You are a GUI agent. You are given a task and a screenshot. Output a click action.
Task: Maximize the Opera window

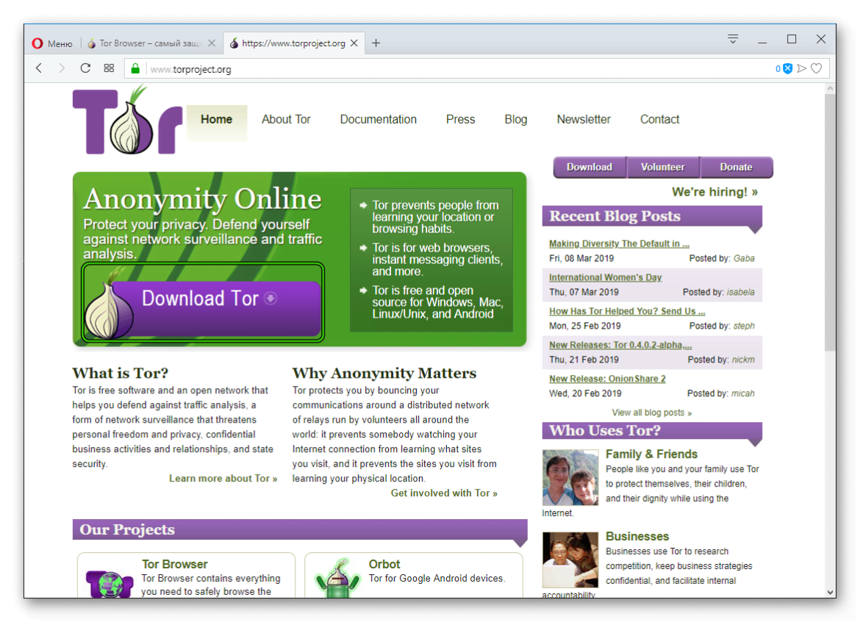click(x=792, y=39)
